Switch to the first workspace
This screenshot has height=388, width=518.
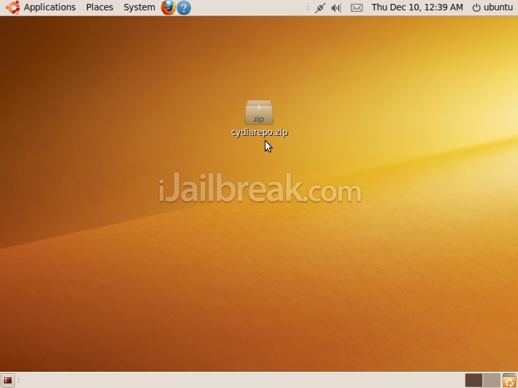coord(473,380)
